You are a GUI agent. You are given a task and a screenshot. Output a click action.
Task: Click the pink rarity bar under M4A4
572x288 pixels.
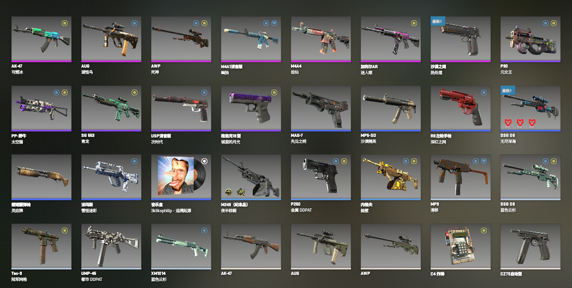click(x=321, y=61)
